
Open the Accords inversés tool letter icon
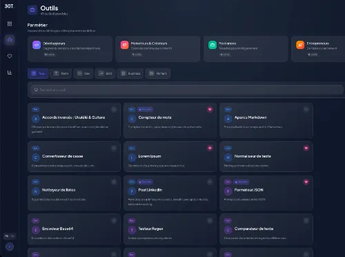pyautogui.click(x=36, y=119)
